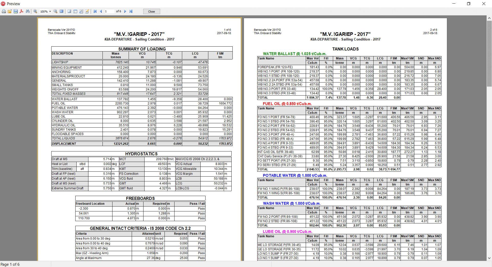
Task: Zoom in with the magnifier plus icon
Action: point(35,11)
